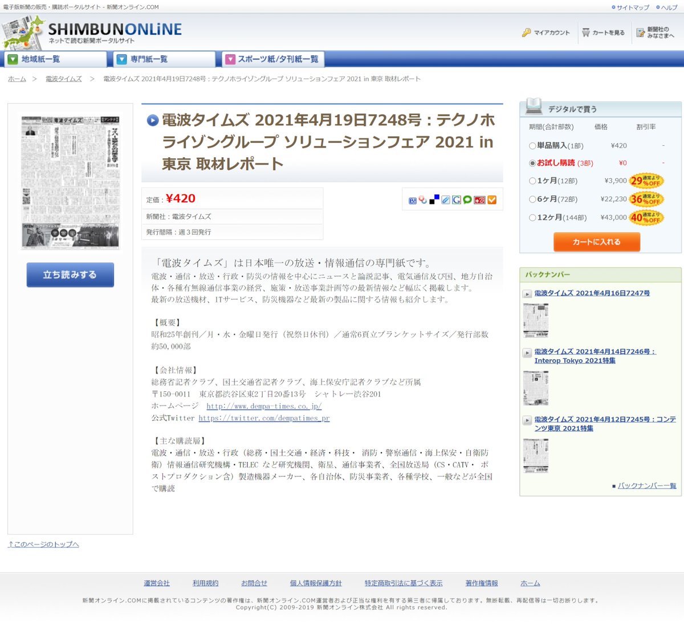
Task: Click the blue paperclip bookmark icon
Action: 446,200
